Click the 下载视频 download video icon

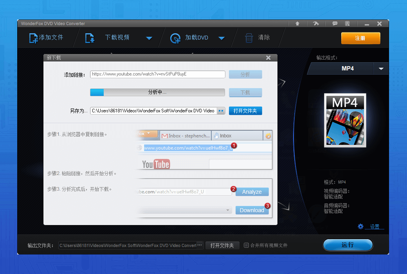(x=90, y=38)
